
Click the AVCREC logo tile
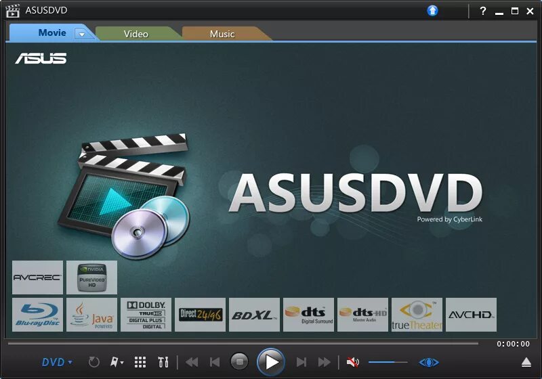(x=37, y=277)
